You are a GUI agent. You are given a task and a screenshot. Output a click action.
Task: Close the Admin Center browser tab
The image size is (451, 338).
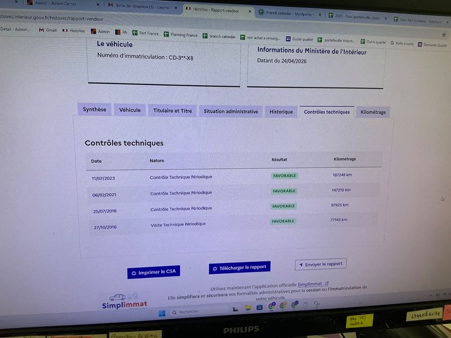[x=98, y=5]
